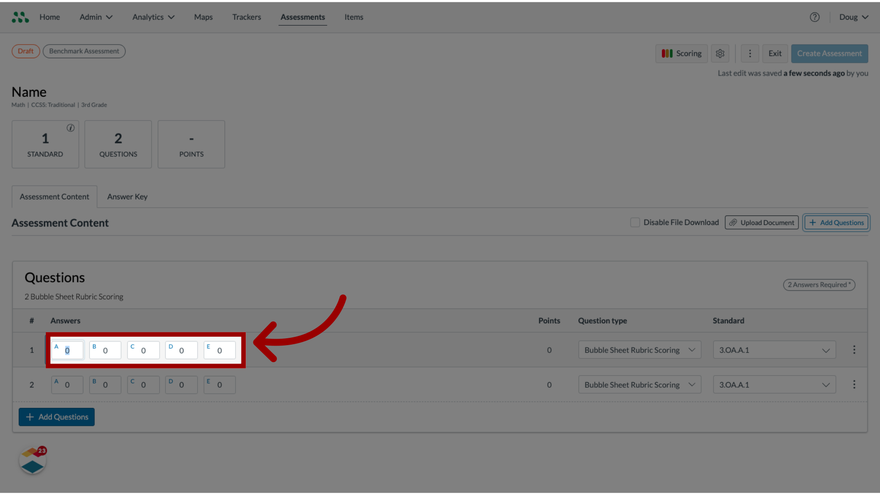Screen dimensions: 880x495
Task: Open the assessment settings gear icon
Action: [720, 54]
